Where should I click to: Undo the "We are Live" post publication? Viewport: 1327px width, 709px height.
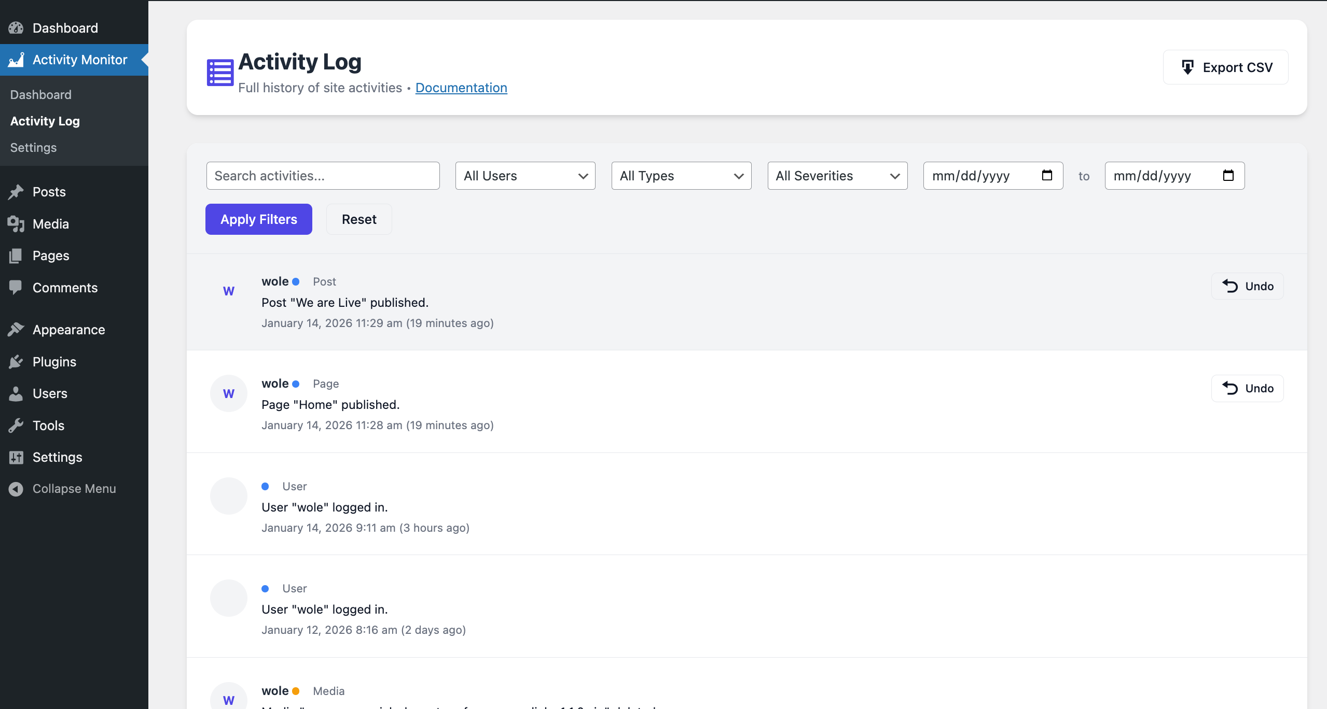[1247, 286]
